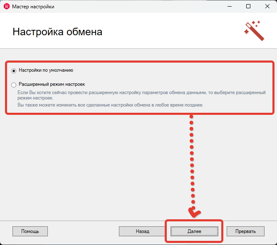This screenshot has width=277, height=245.
Task: Enable the Расширенный режим настроек radio button
Action: point(14,85)
